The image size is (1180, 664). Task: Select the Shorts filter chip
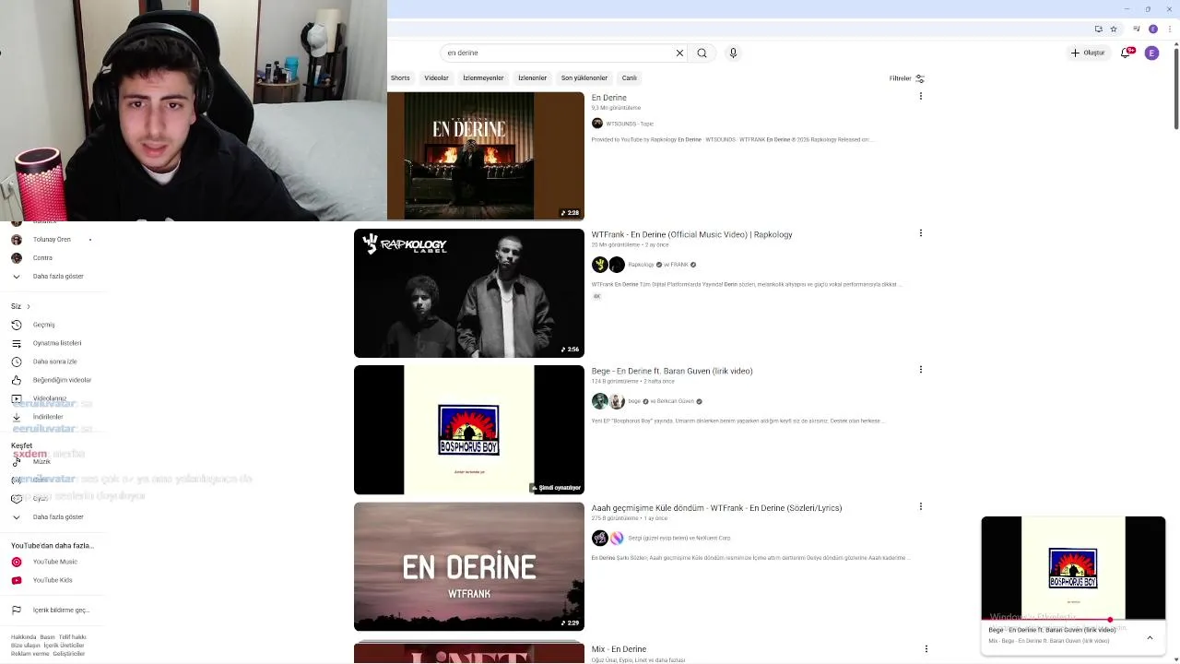[x=400, y=78]
